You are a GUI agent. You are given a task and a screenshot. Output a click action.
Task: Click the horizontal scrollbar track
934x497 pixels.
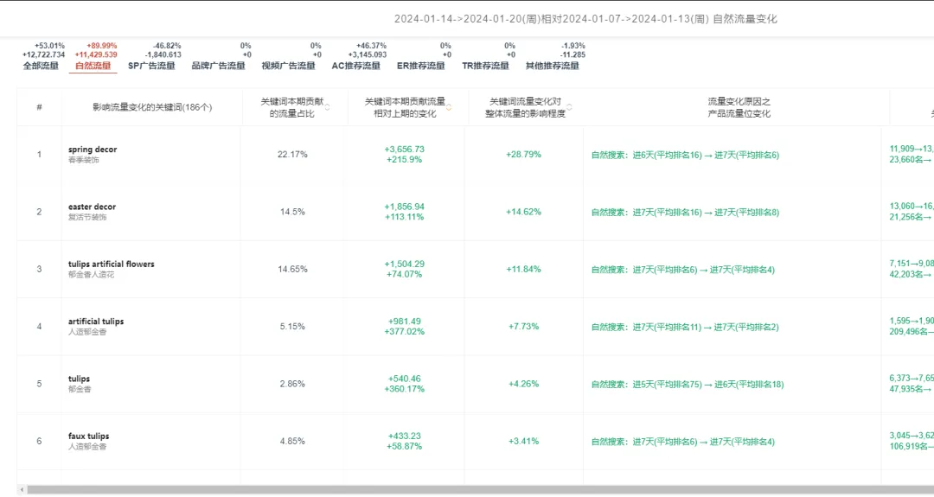click(x=480, y=490)
